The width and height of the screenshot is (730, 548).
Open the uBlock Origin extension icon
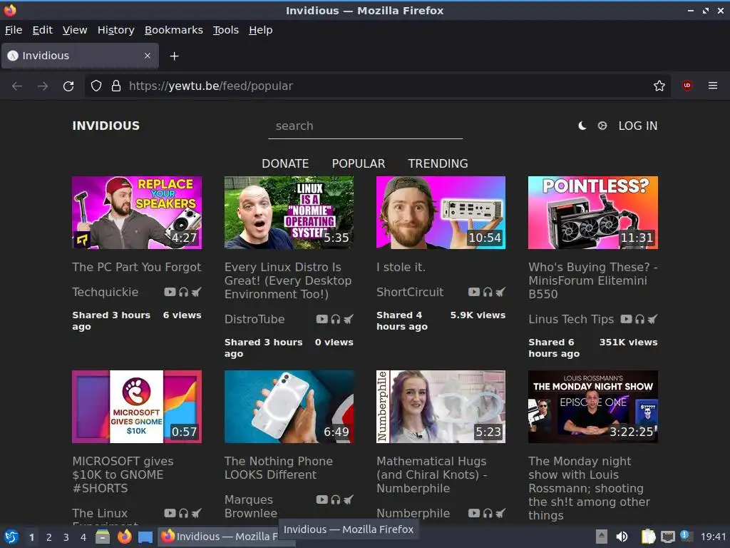click(687, 86)
